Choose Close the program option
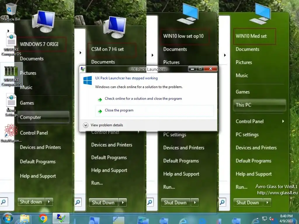299x224 pixels. [x=155, y=111]
